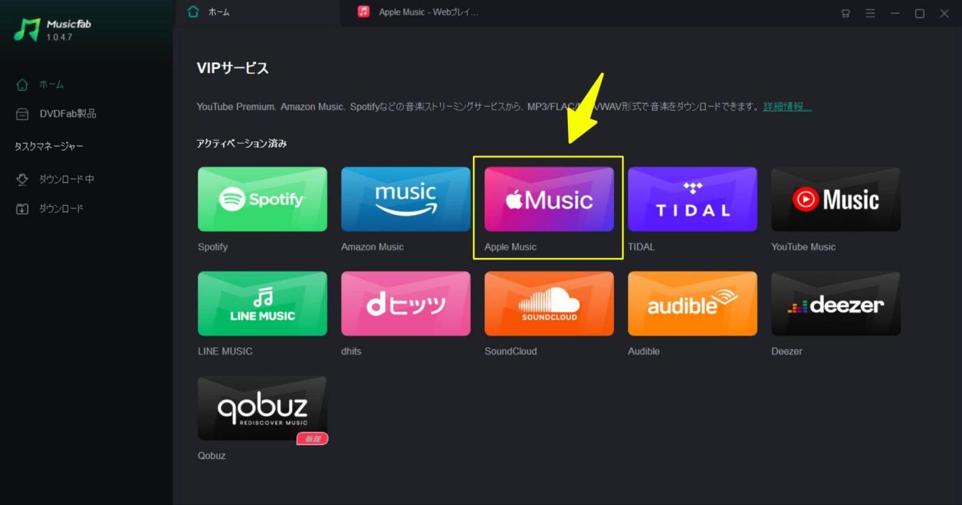Open the TIDAL service tile
This screenshot has height=505, width=962.
click(693, 199)
